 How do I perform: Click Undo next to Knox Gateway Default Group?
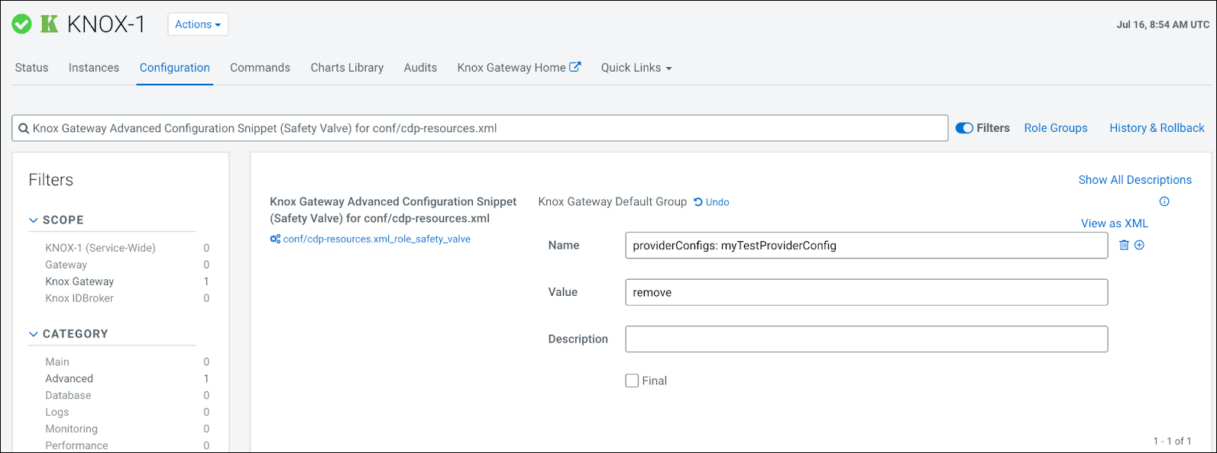(711, 202)
